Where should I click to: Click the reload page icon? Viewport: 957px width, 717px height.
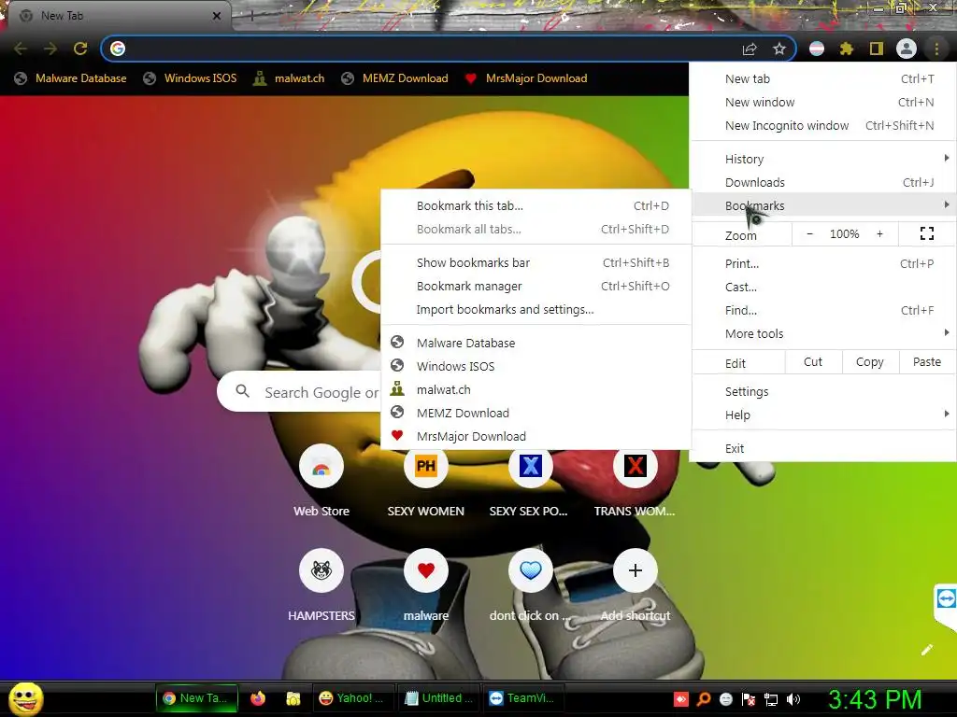point(80,49)
